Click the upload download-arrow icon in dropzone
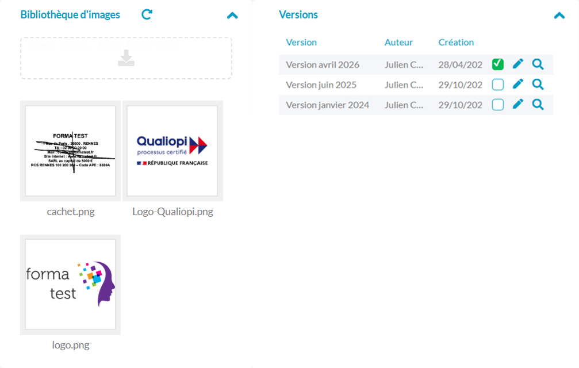Viewport: 579px width, 368px height. pos(126,58)
